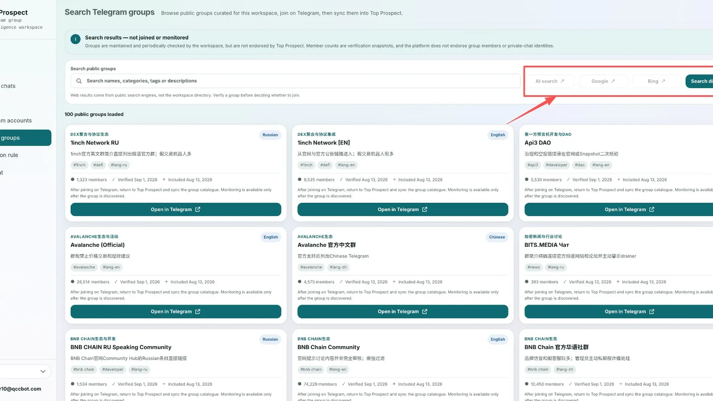Image resolution: width=713 pixels, height=401 pixels.
Task: Open 1inch Network [EN] in Telegram
Action: pos(403,209)
